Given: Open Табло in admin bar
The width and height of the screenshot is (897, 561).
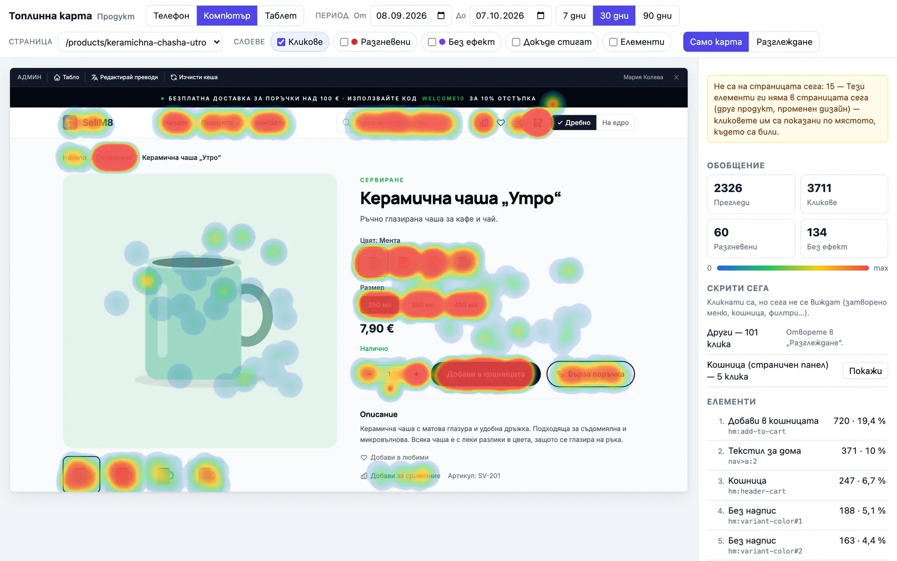Looking at the screenshot, I should click(x=66, y=77).
